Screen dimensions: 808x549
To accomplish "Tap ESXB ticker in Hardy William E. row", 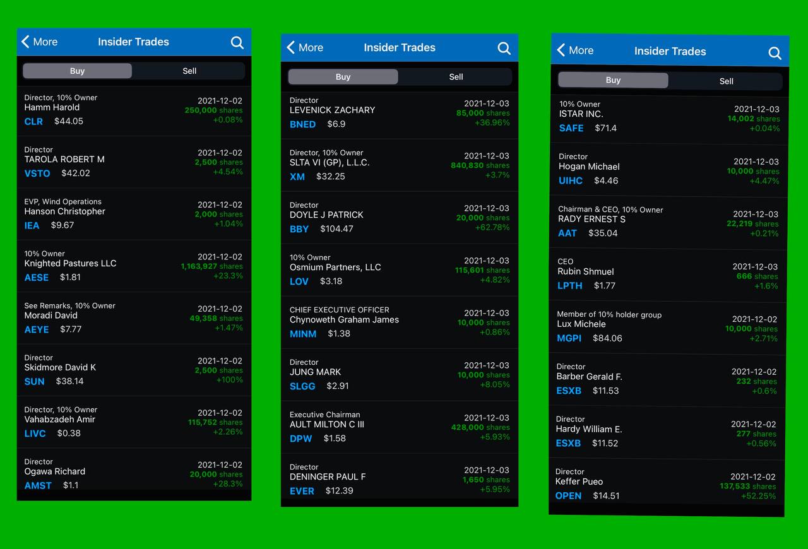I will coord(568,443).
